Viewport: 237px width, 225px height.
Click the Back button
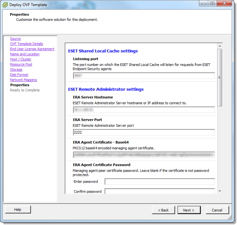(x=163, y=210)
